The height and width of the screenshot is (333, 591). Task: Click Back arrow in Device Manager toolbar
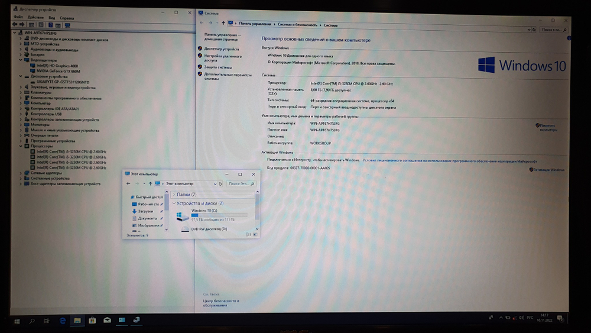(x=15, y=24)
